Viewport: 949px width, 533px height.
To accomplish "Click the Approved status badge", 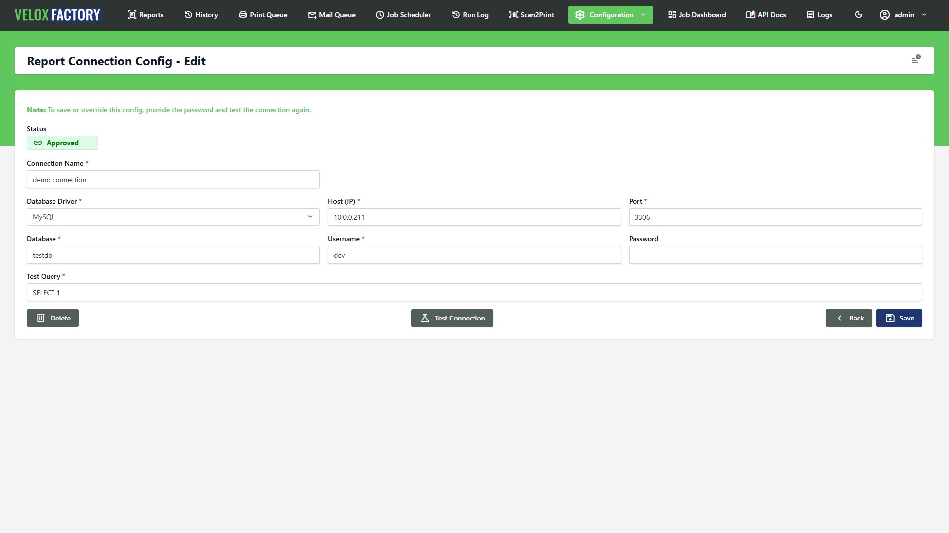I will point(62,143).
